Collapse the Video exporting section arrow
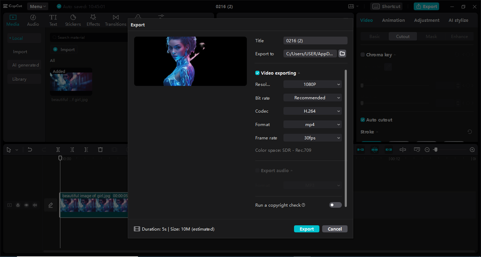The image size is (481, 257). pos(299,74)
